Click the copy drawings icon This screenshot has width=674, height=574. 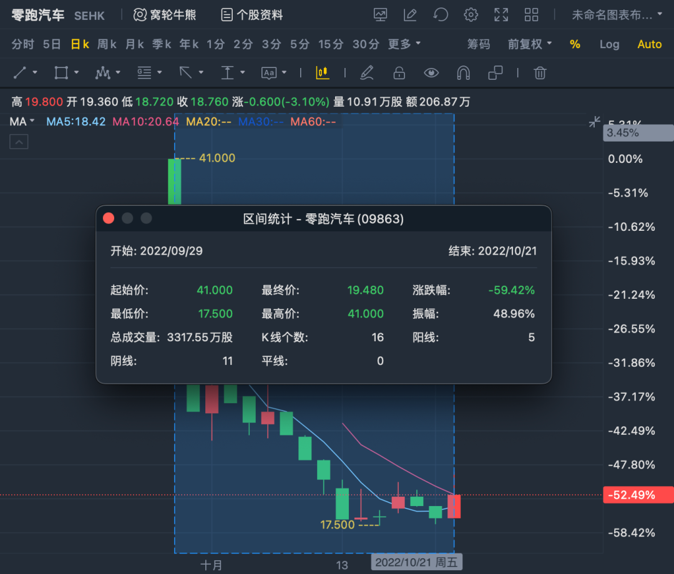tap(495, 73)
